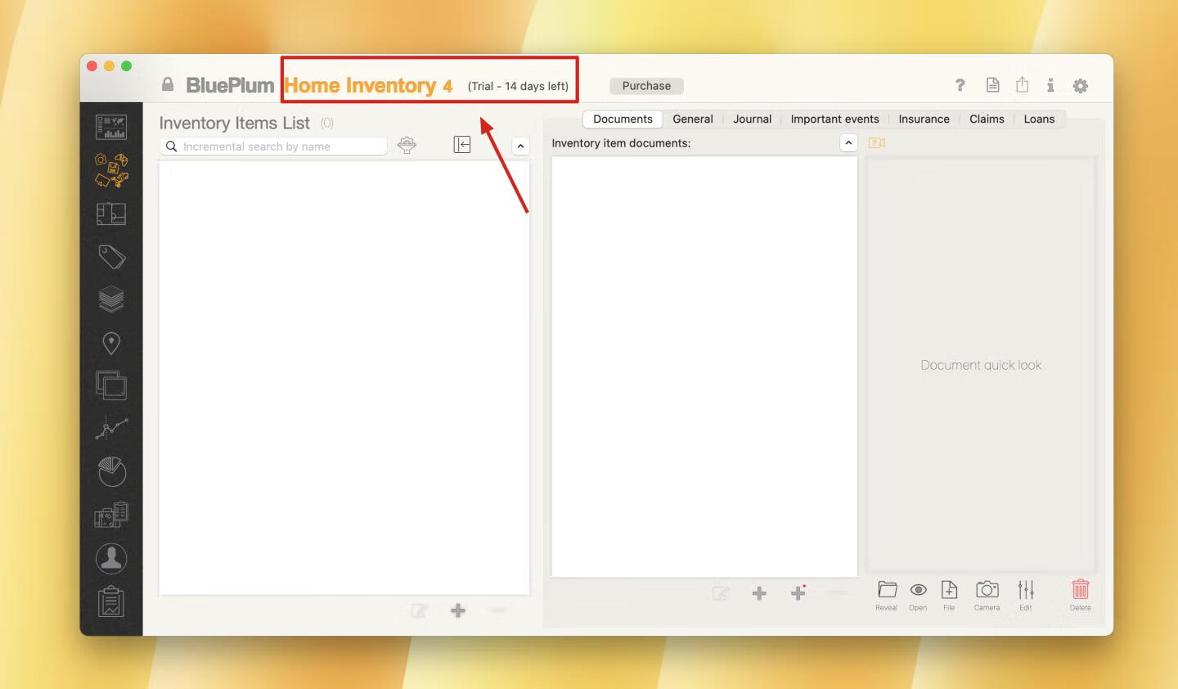This screenshot has width=1178, height=689.
Task: Focus the incremental search by name field
Action: (x=274, y=146)
